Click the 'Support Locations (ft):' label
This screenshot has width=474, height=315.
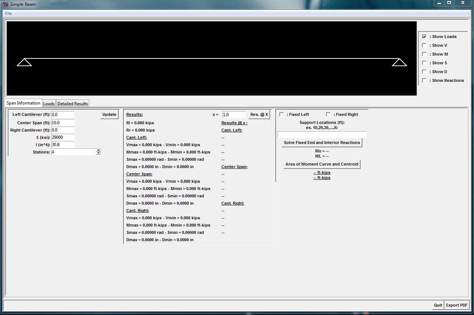click(x=322, y=122)
